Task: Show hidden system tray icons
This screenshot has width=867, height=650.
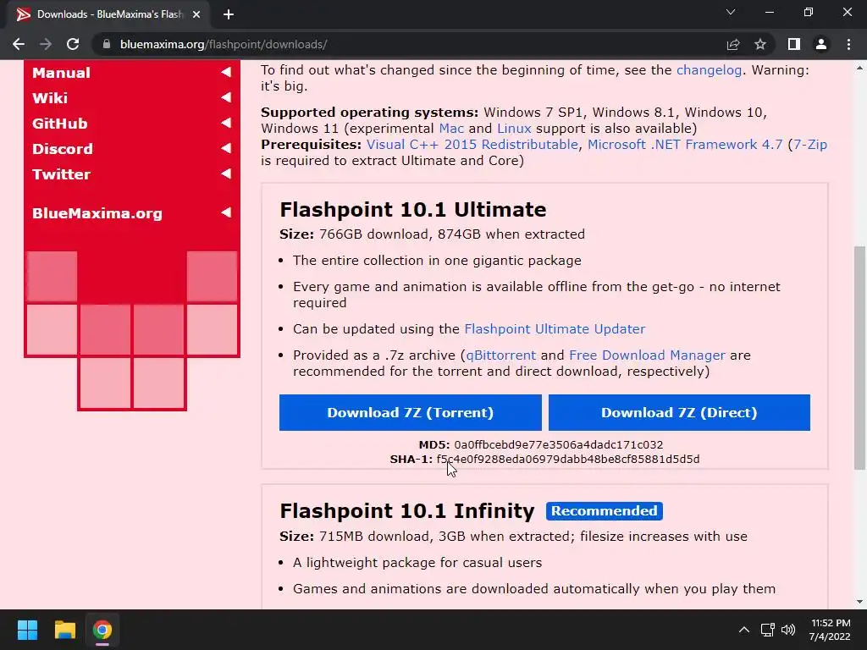Action: 744,630
